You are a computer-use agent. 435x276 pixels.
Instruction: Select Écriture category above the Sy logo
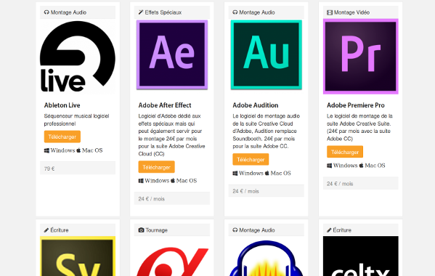[60, 230]
